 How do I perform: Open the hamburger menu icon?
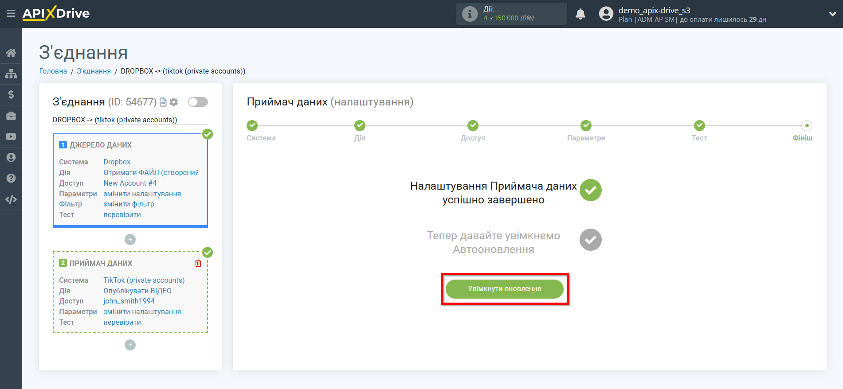(x=11, y=14)
